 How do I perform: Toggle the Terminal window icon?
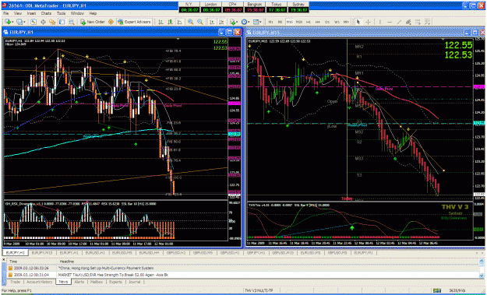point(62,22)
